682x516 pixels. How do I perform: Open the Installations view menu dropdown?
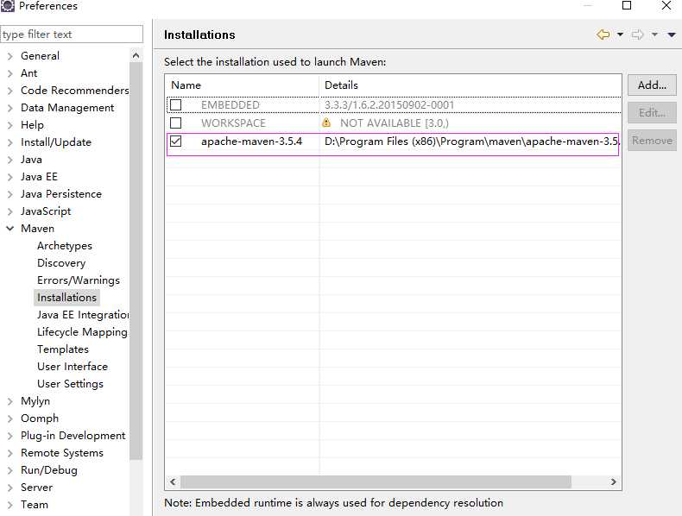[x=672, y=35]
